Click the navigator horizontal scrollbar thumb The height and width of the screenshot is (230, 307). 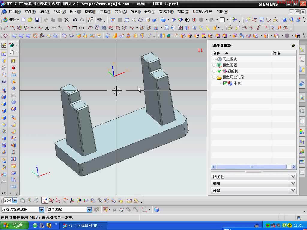(251, 167)
